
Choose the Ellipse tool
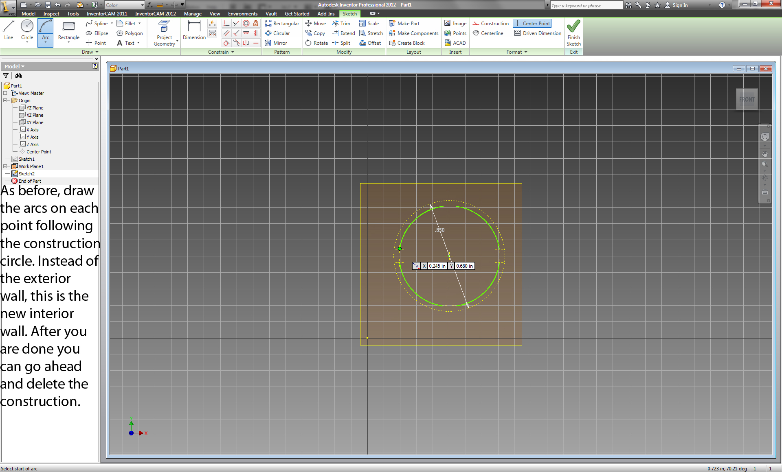(x=97, y=33)
